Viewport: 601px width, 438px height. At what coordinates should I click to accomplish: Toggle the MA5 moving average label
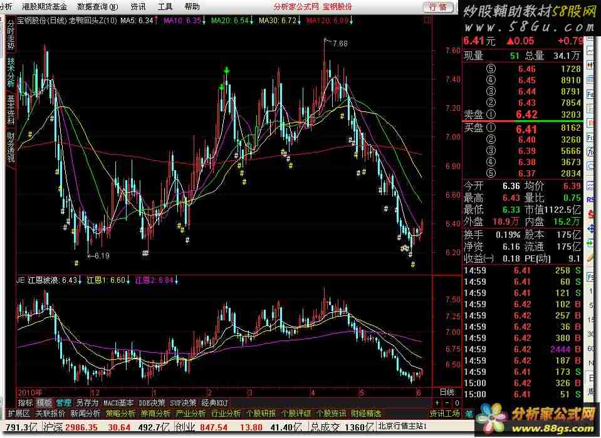tap(136, 21)
